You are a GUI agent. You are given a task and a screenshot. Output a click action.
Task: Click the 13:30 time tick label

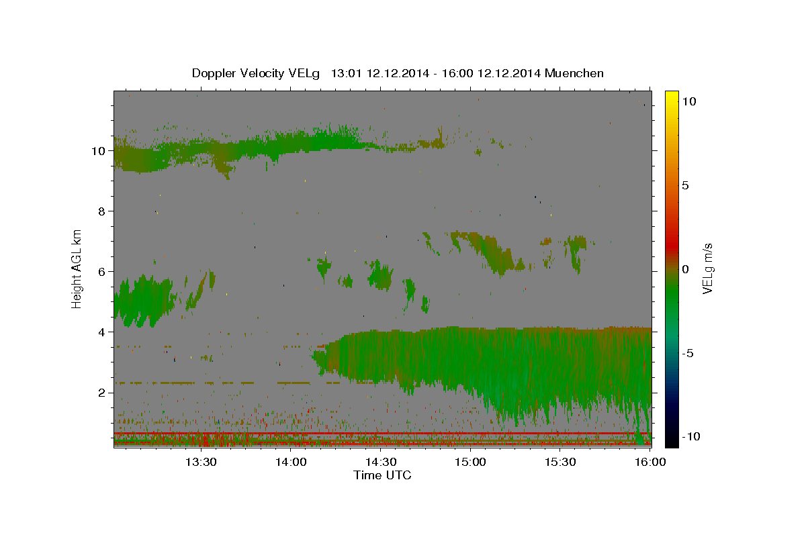pyautogui.click(x=200, y=462)
